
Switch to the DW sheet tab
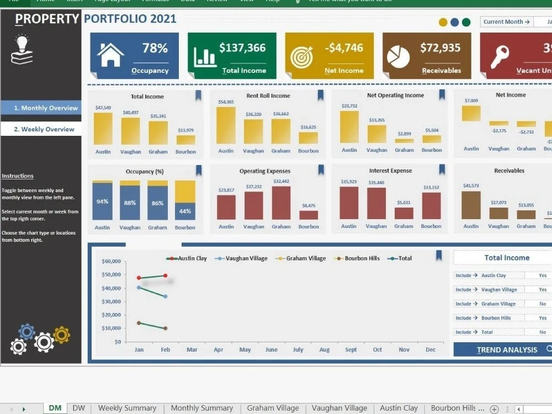pos(78,407)
